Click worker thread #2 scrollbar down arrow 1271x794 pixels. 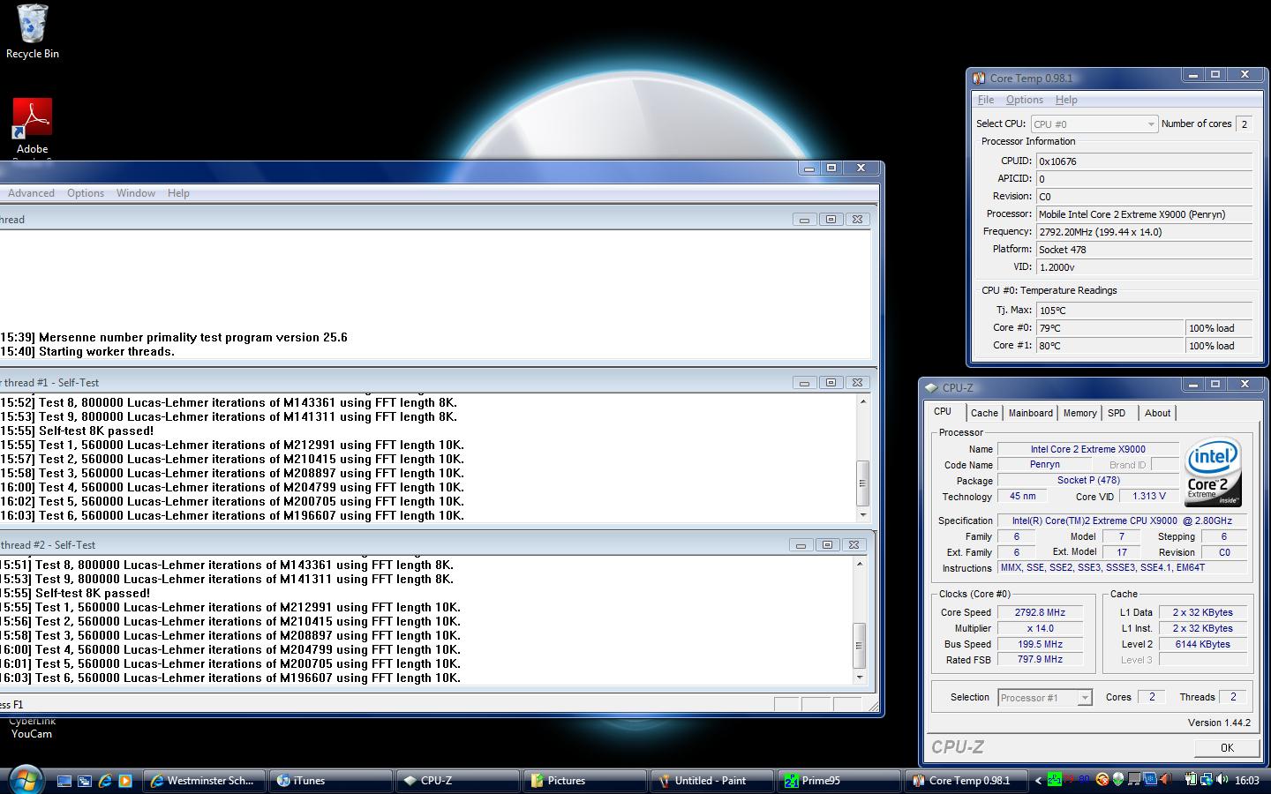pos(860,677)
